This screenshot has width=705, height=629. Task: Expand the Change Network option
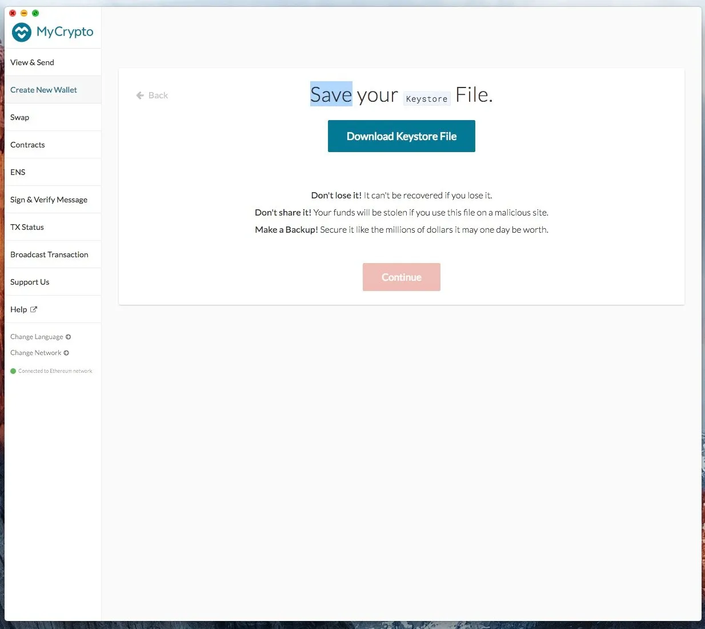(39, 353)
